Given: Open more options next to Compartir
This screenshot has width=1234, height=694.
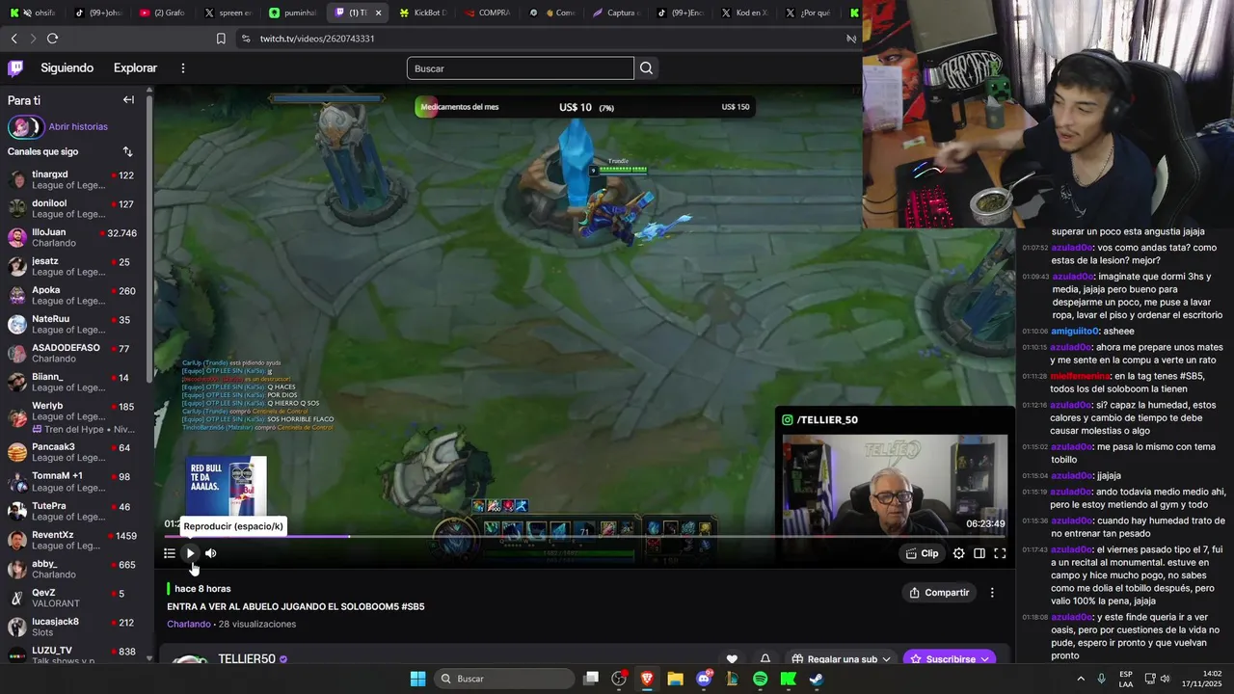Looking at the screenshot, I should click(x=992, y=593).
